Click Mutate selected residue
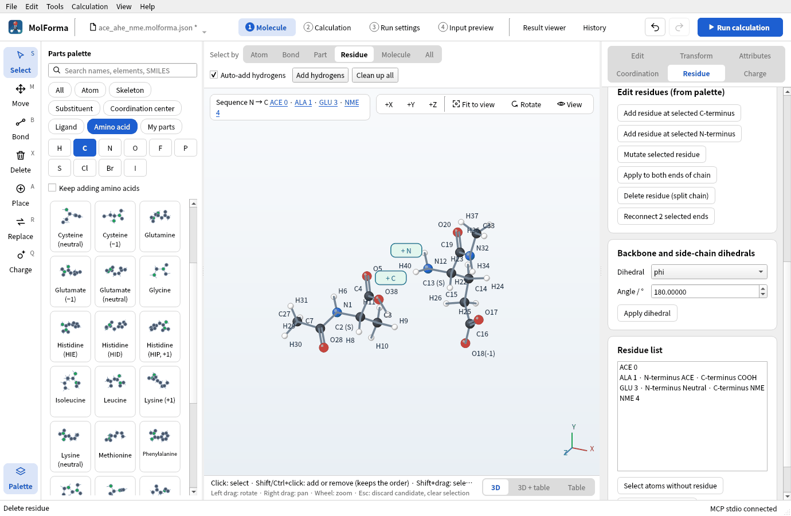The image size is (791, 516). pos(661,154)
